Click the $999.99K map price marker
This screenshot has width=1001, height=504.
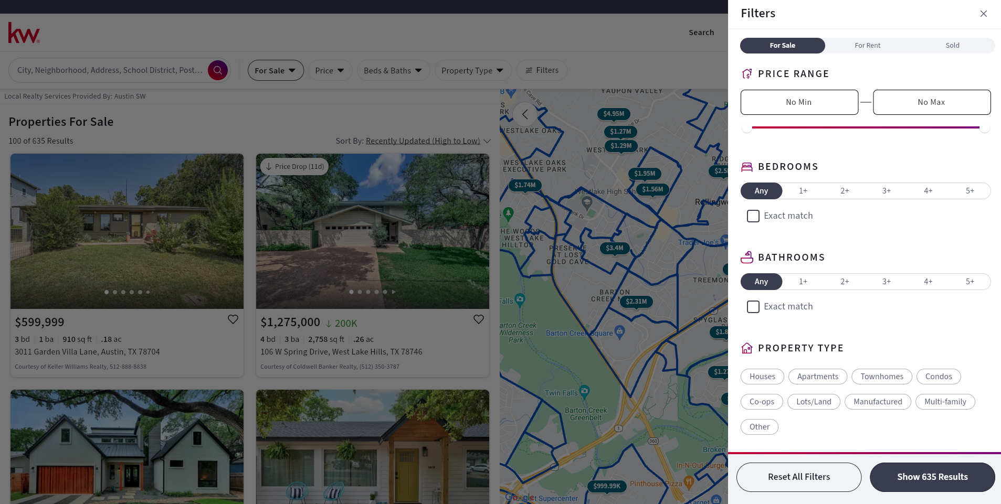(607, 486)
